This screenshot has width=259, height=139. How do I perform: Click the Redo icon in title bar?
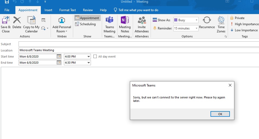coord(22,2)
